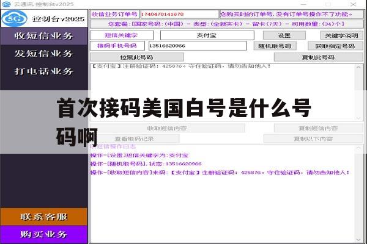The height and width of the screenshot is (244, 367).
Task: Click 查看取码记录 button
Action: tap(135, 138)
